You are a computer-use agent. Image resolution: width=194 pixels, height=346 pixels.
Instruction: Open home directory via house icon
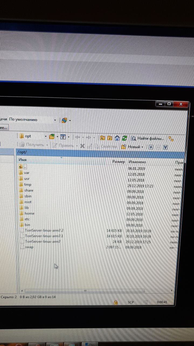pyautogui.click(x=117, y=138)
